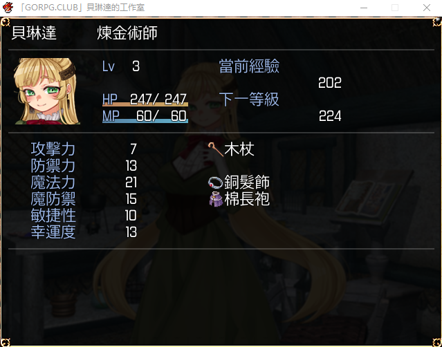The image size is (442, 347).
Task: Select the 銅髮飾 accessory name
Action: pos(247,182)
